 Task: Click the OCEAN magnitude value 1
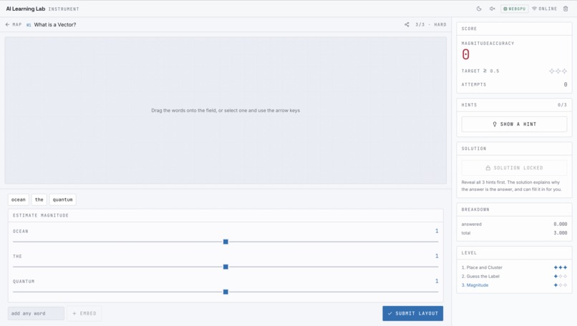point(437,231)
